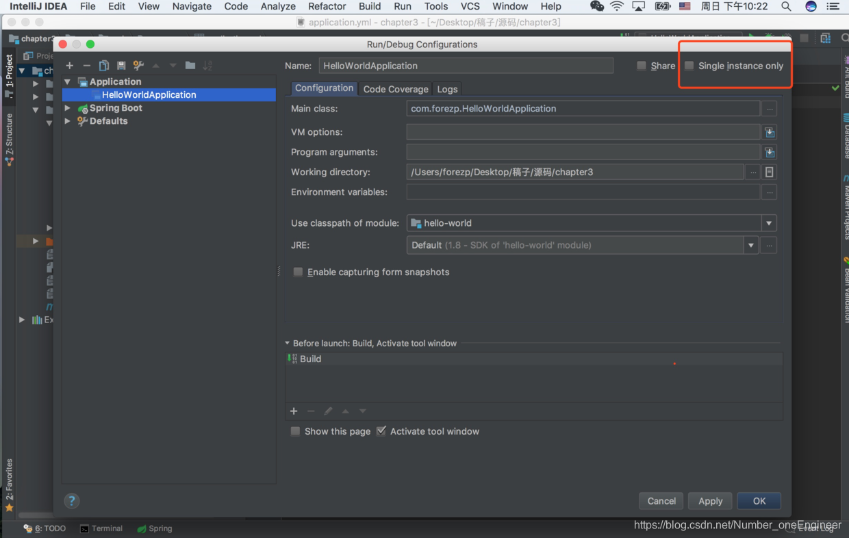Viewport: 849px width, 538px height.
Task: Enable the Share checkbox
Action: [642, 66]
